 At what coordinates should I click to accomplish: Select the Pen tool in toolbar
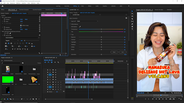[x=132, y=24]
